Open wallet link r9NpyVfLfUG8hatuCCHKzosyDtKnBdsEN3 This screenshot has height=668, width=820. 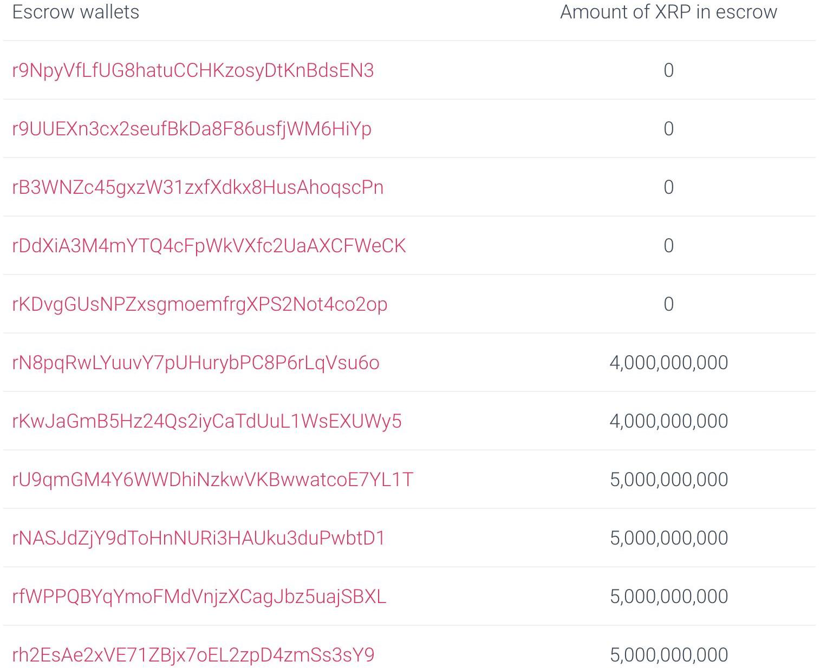[x=193, y=70]
